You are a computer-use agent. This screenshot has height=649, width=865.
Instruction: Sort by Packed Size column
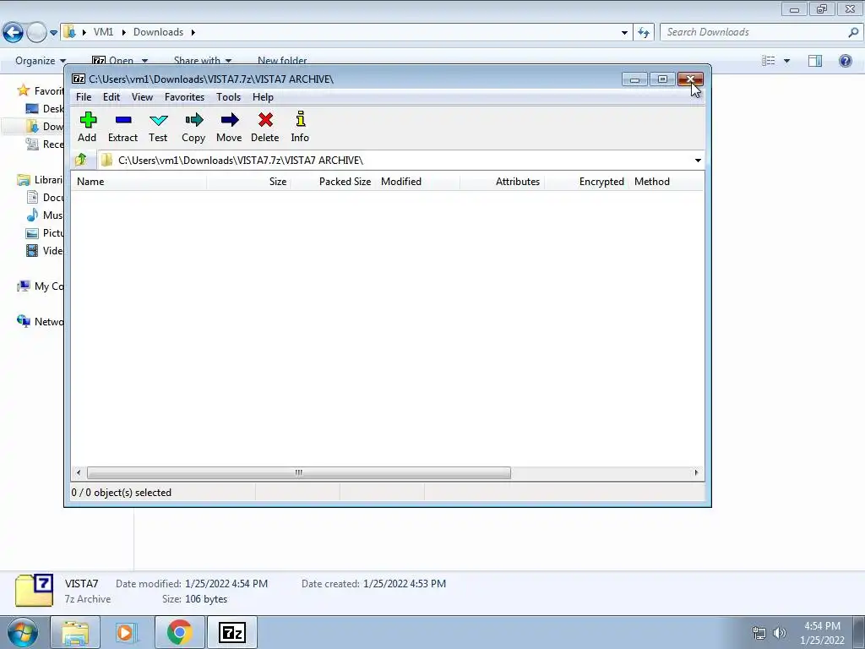[x=333, y=182]
